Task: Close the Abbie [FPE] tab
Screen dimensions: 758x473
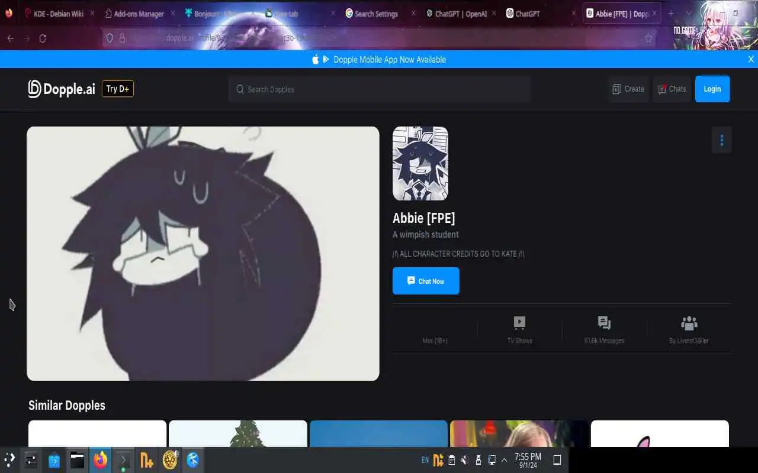Action: [654, 13]
